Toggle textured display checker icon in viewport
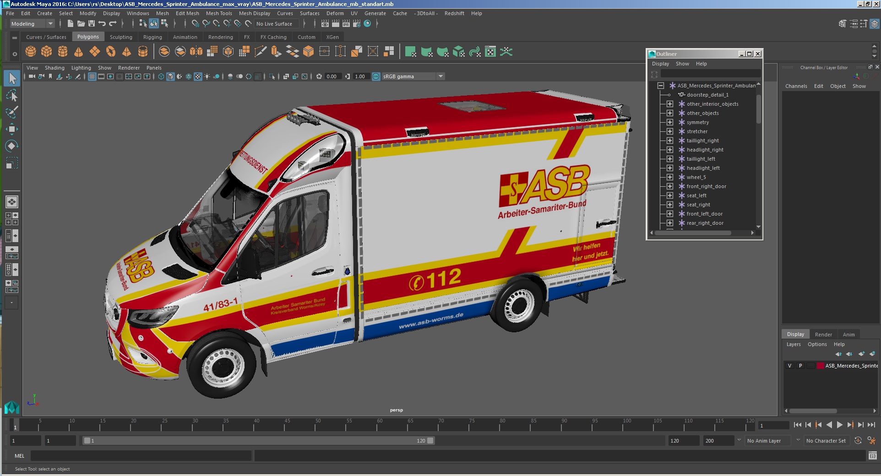 (x=198, y=76)
